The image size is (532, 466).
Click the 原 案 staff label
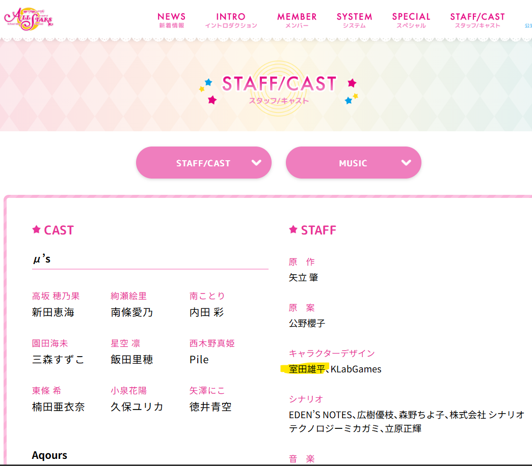pyautogui.click(x=302, y=308)
